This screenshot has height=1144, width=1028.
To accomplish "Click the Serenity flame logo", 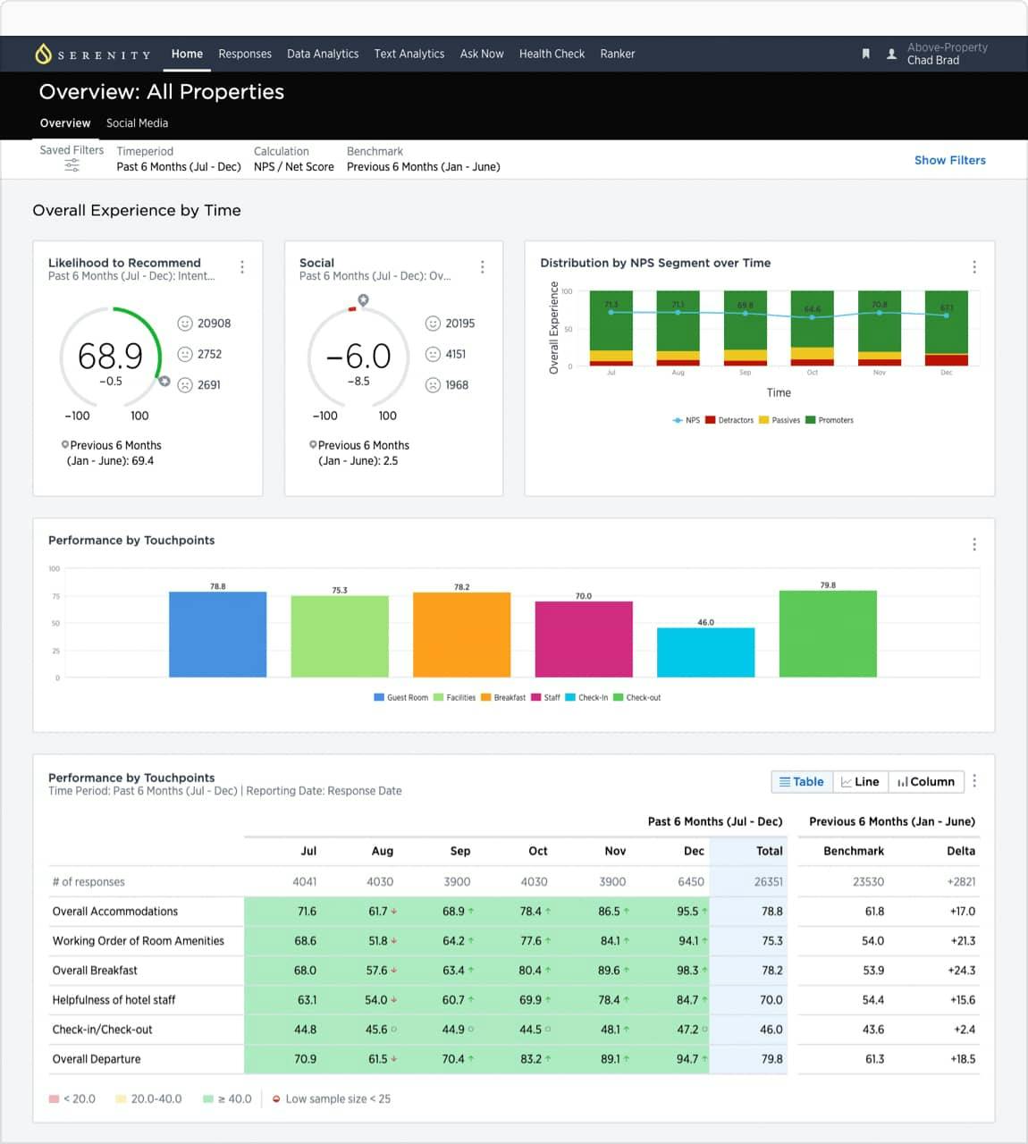I will coord(43,54).
